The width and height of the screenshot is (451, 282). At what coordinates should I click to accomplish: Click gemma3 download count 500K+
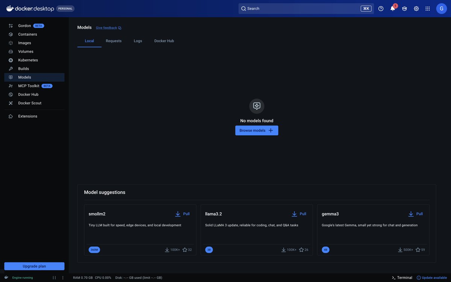click(x=405, y=250)
